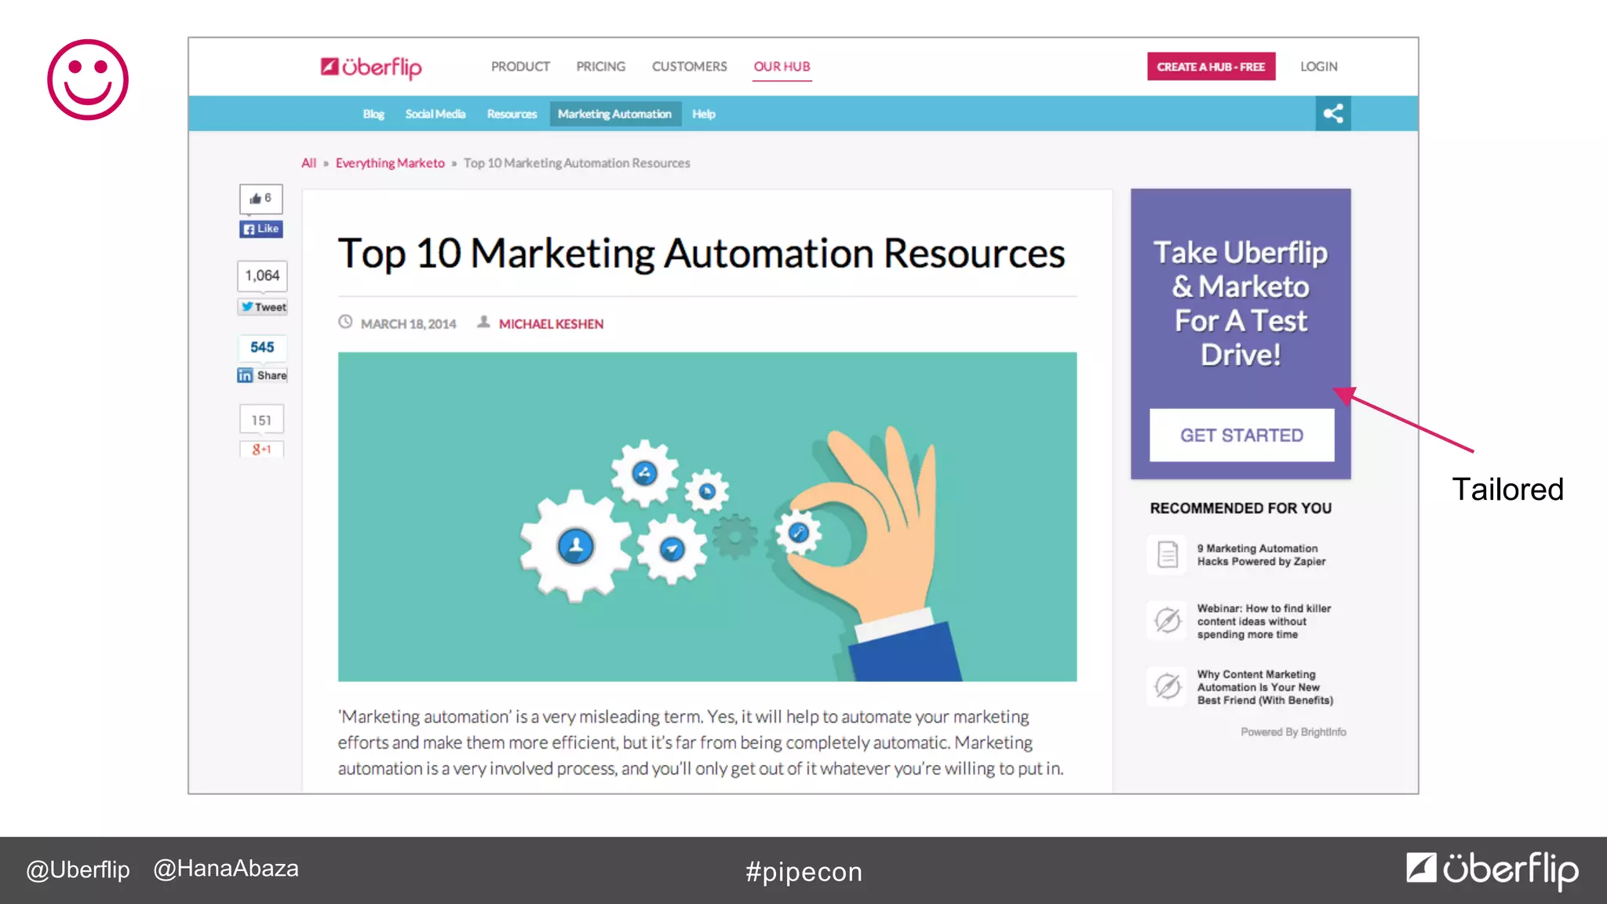Open the Resources tab in blue bar
This screenshot has width=1607, height=904.
pyautogui.click(x=512, y=114)
